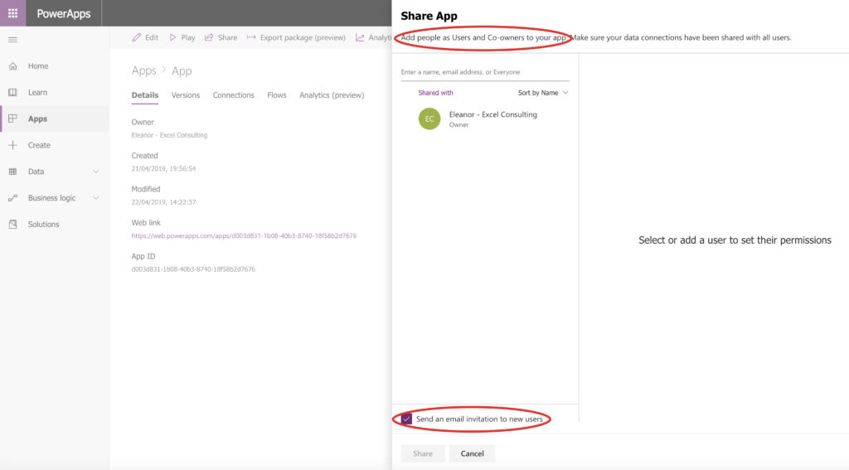Viewport: 849px width, 470px height.
Task: Click the Solutions icon in sidebar
Action: (x=13, y=224)
